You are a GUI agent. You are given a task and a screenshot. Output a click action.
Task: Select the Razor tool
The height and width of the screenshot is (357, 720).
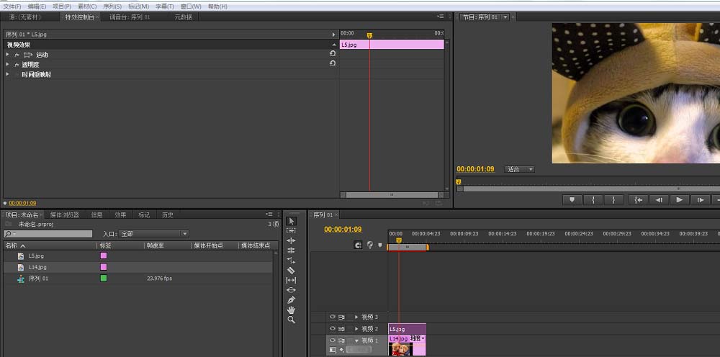[291, 271]
